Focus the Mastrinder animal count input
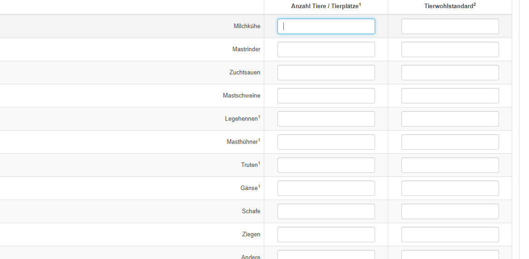529x259 pixels. point(326,49)
